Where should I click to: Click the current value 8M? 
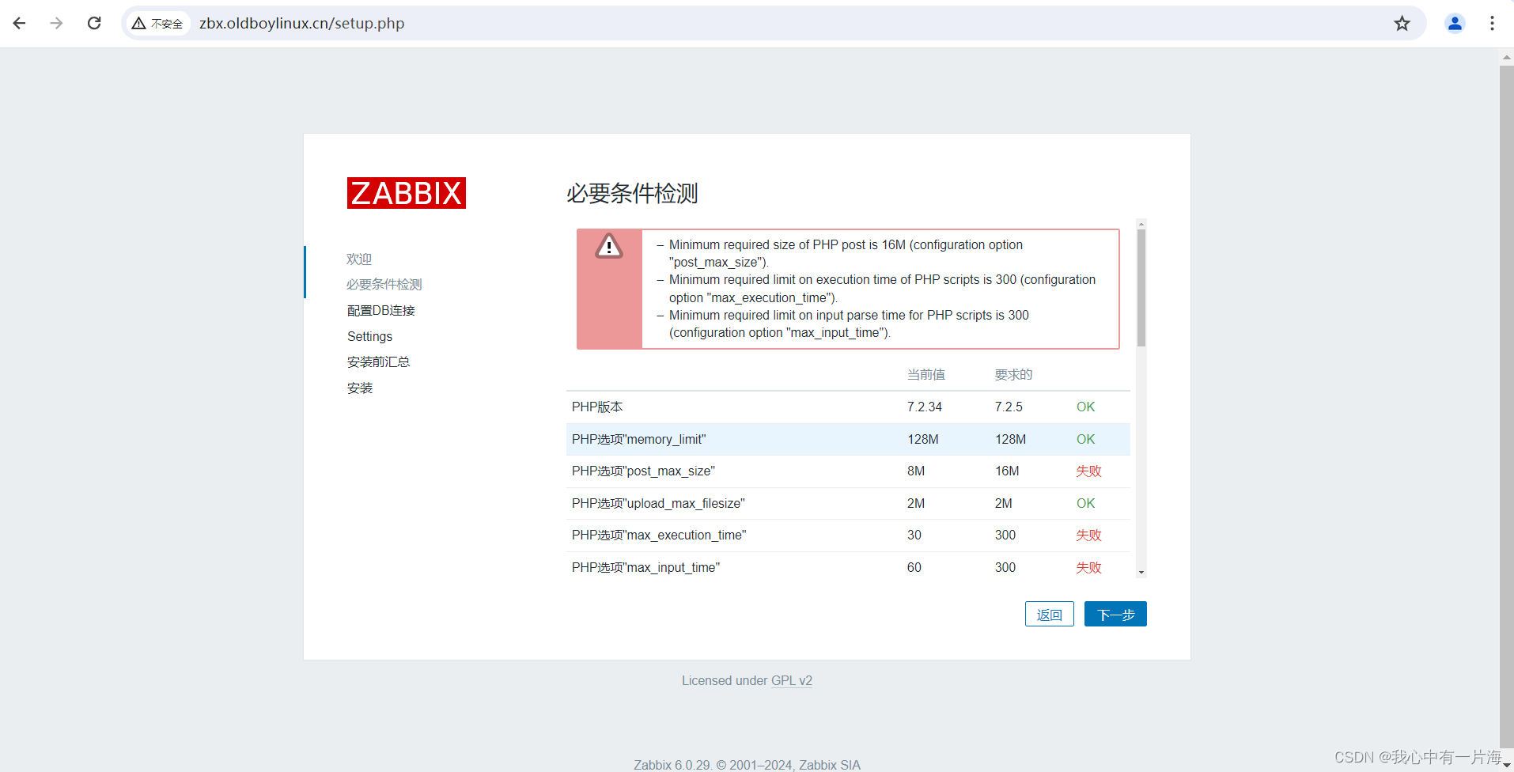(x=916, y=471)
